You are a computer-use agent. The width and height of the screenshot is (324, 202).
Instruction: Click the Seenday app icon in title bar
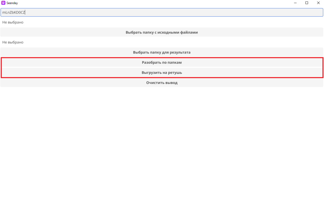[x=3, y=3]
